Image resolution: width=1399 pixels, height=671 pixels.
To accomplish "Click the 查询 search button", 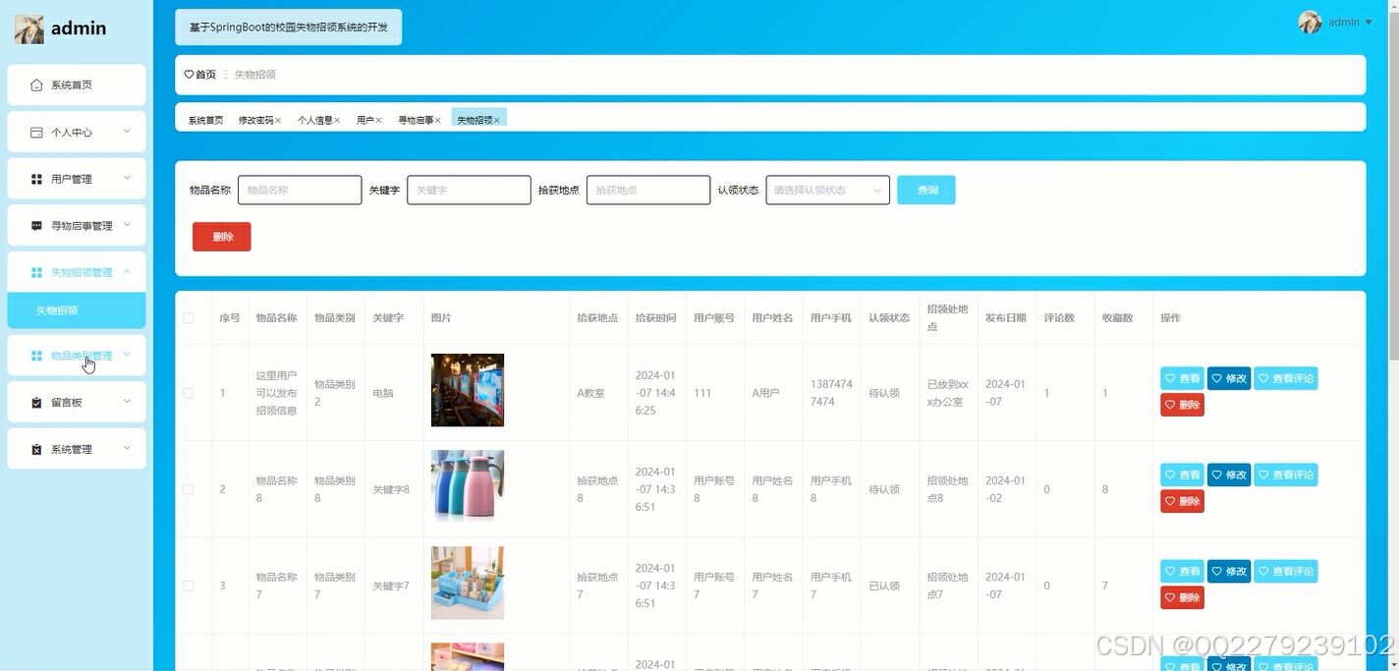I will pos(924,190).
